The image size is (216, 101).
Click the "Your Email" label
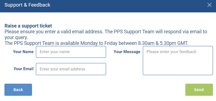[x=23, y=69]
